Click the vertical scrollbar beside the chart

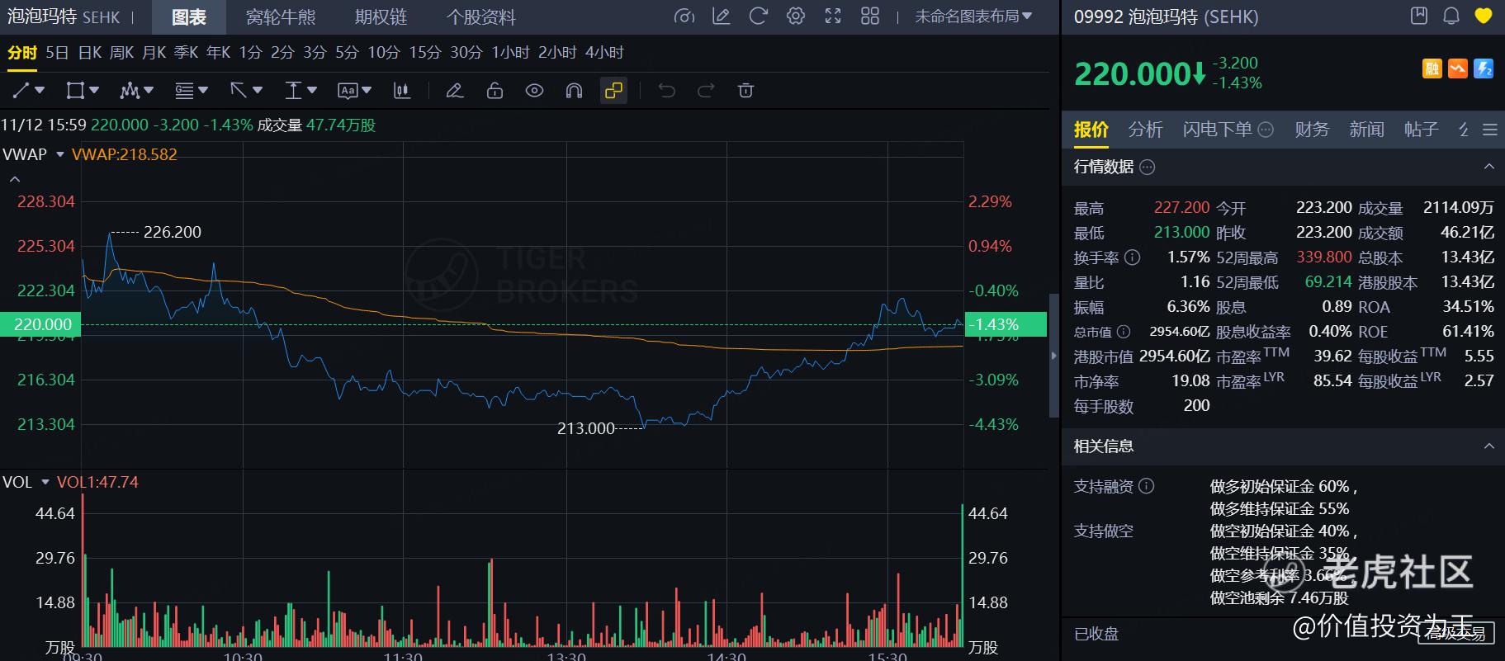point(1053,355)
